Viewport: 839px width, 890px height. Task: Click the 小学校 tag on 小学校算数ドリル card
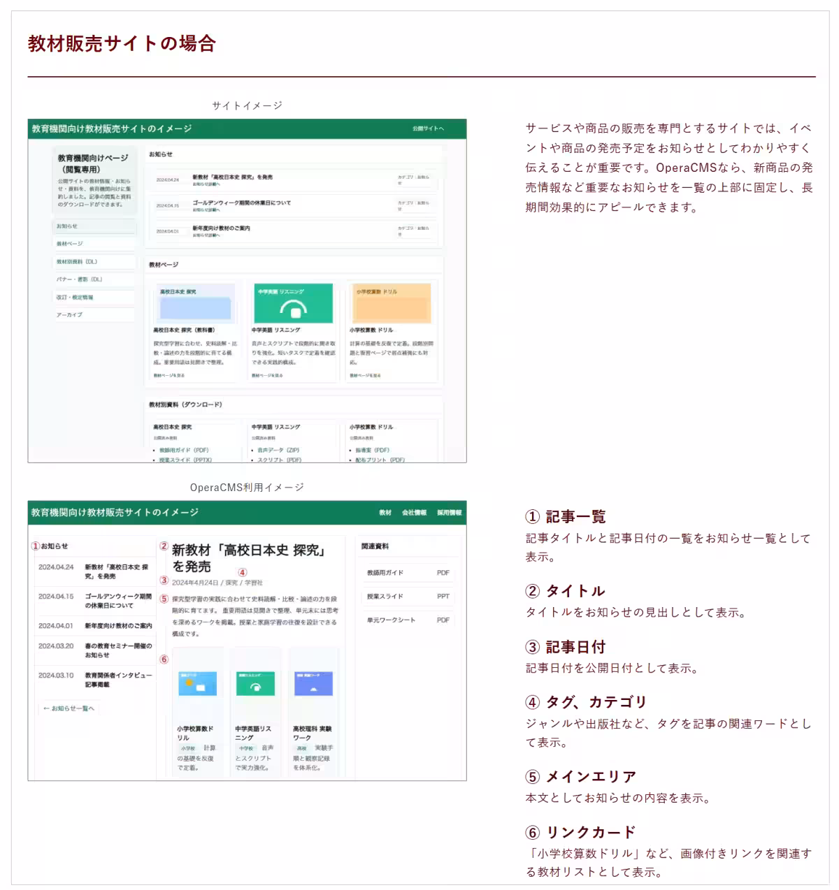(187, 748)
